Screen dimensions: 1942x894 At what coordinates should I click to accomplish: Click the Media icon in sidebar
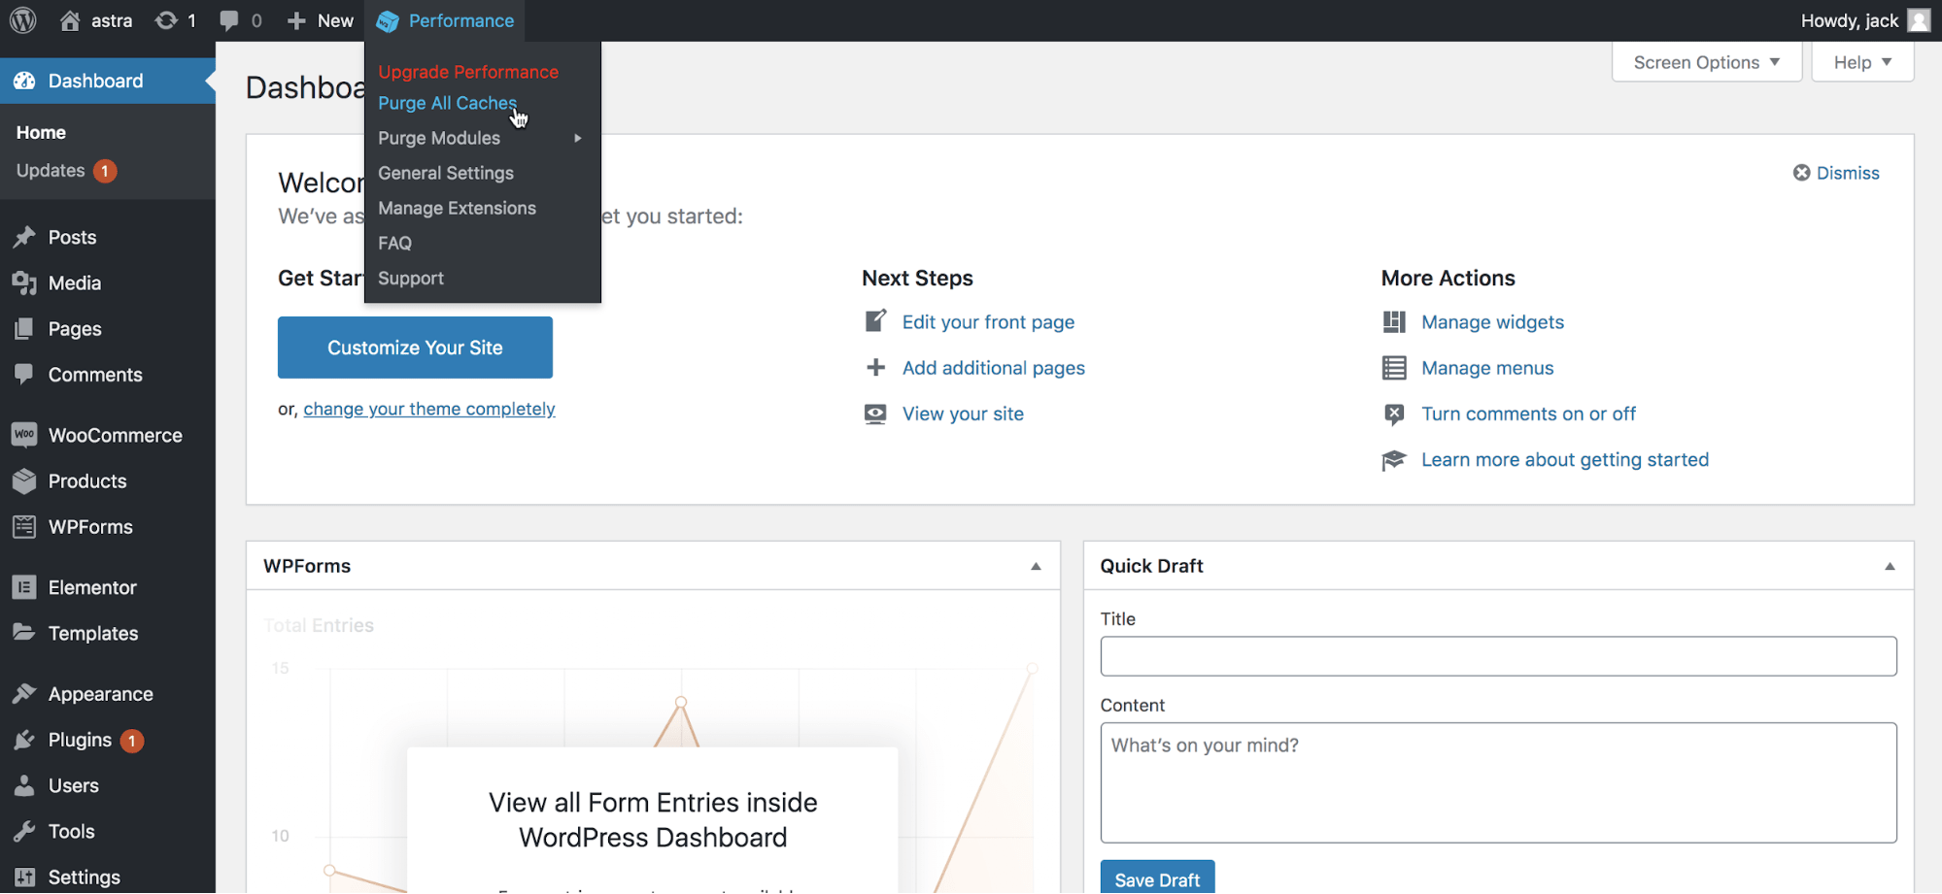pos(24,282)
